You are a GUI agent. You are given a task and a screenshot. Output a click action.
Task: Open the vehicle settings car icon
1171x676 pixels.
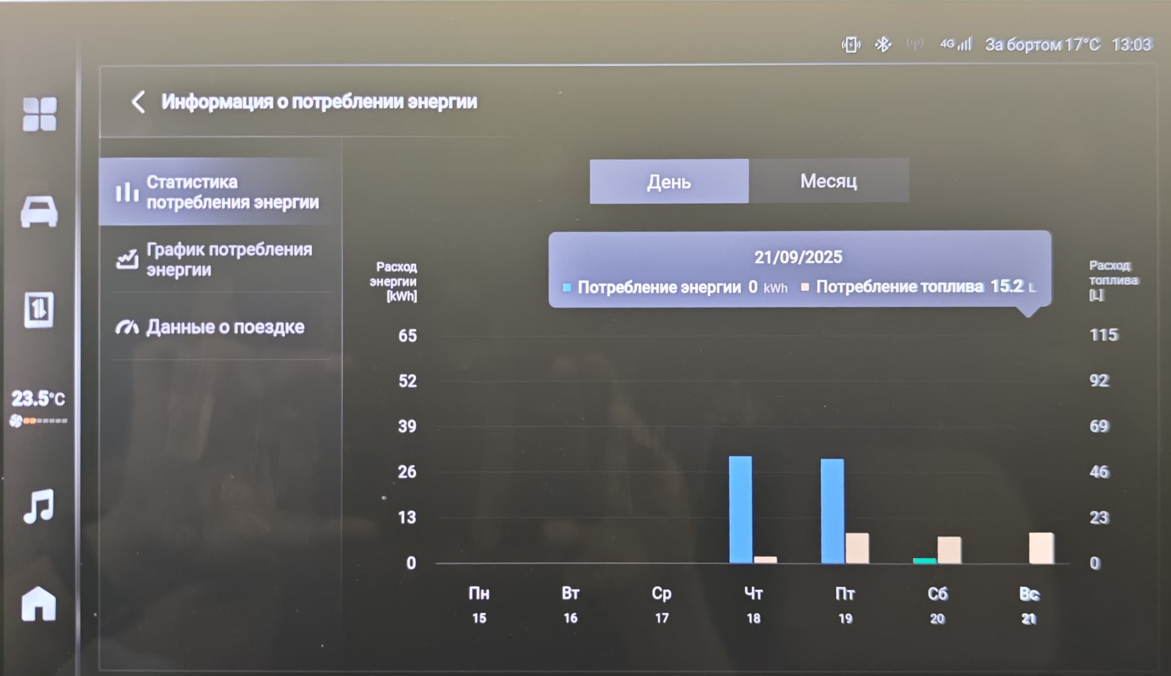tap(39, 211)
